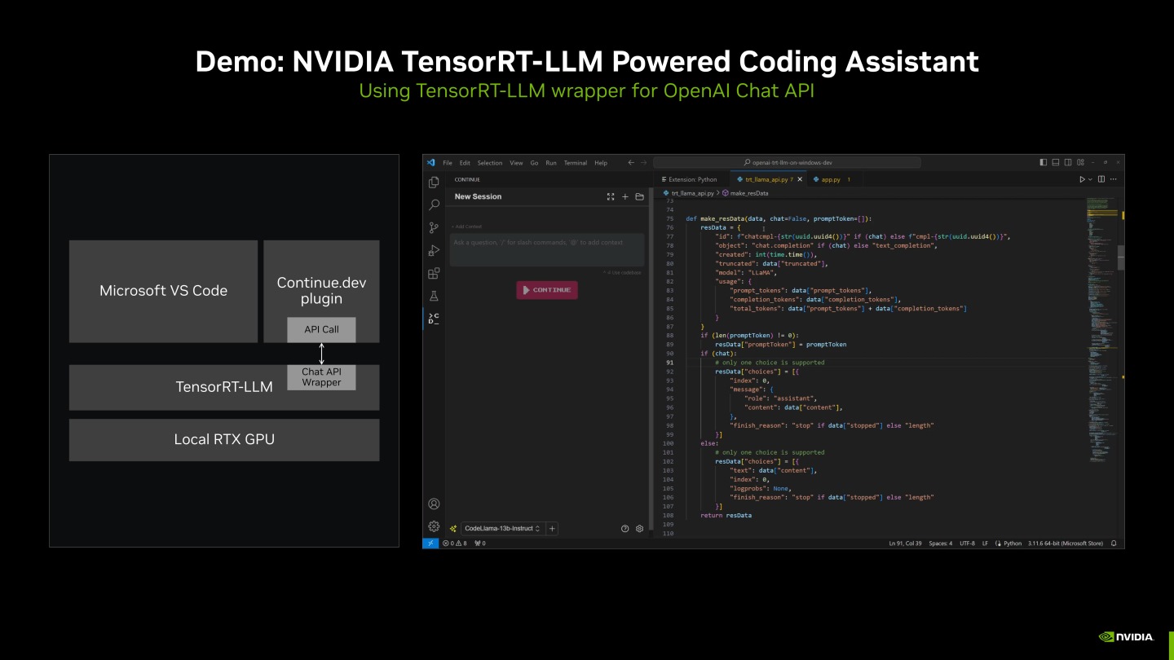Toggle the secondary side bar layout

(x=1068, y=163)
